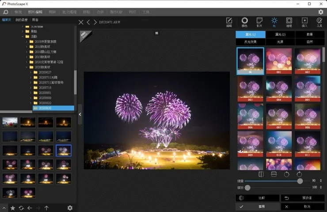Viewport: 327px width, 212px height.
Task: Click the refresh icon in the bottom-left bar
Action: (x=21, y=208)
